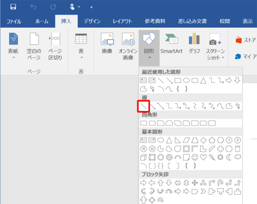Viewport: 257px width, 204px height.
Task: Choose the straight line in the 線 section
Action: pos(143,106)
